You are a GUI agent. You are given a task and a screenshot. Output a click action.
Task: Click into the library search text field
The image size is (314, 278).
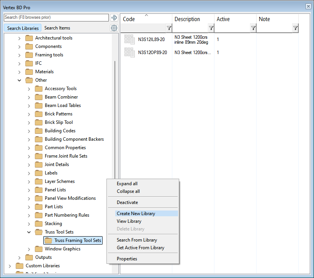click(x=56, y=18)
